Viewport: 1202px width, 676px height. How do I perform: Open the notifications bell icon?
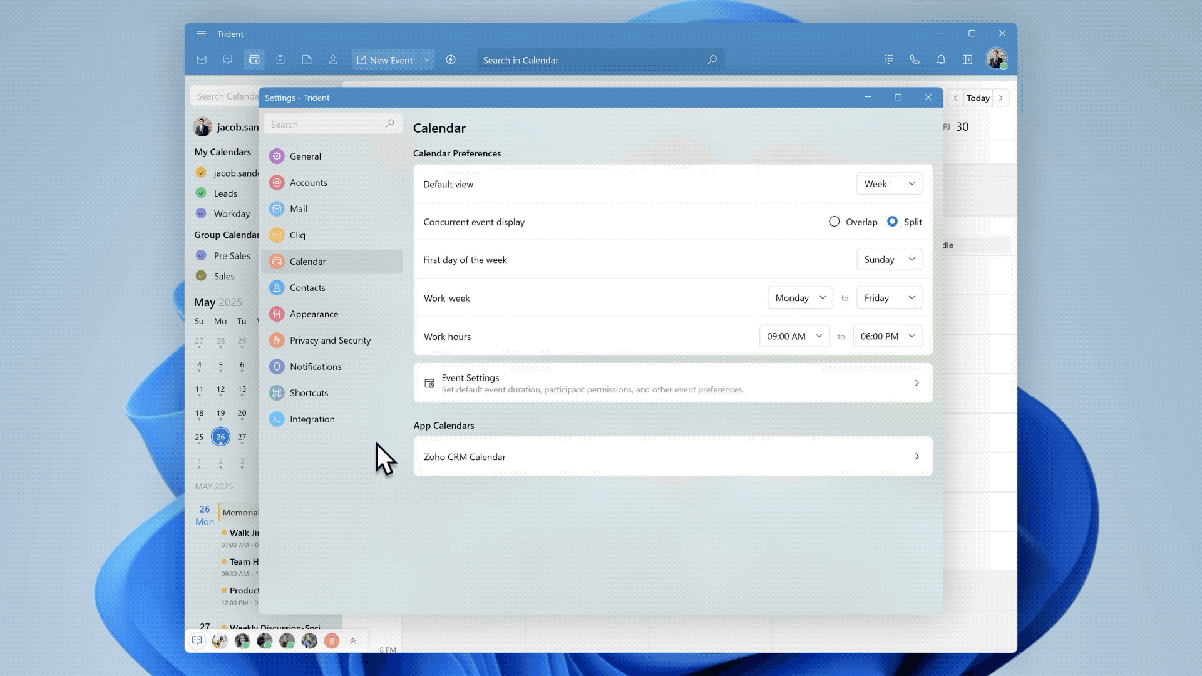[941, 60]
